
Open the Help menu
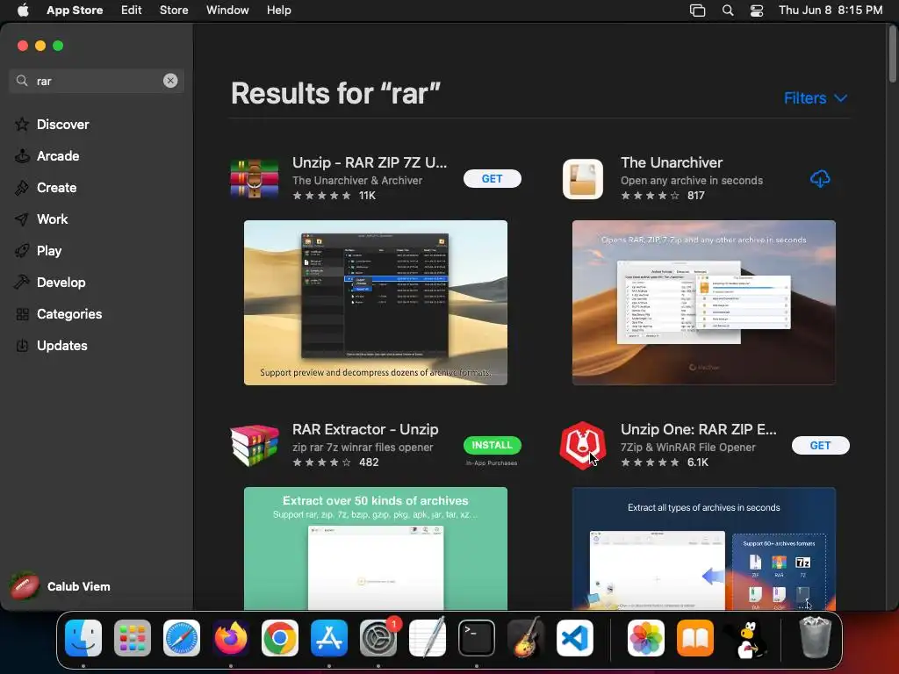[278, 11]
